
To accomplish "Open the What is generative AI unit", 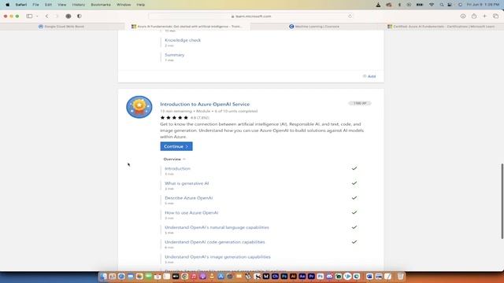I will 187,183.
